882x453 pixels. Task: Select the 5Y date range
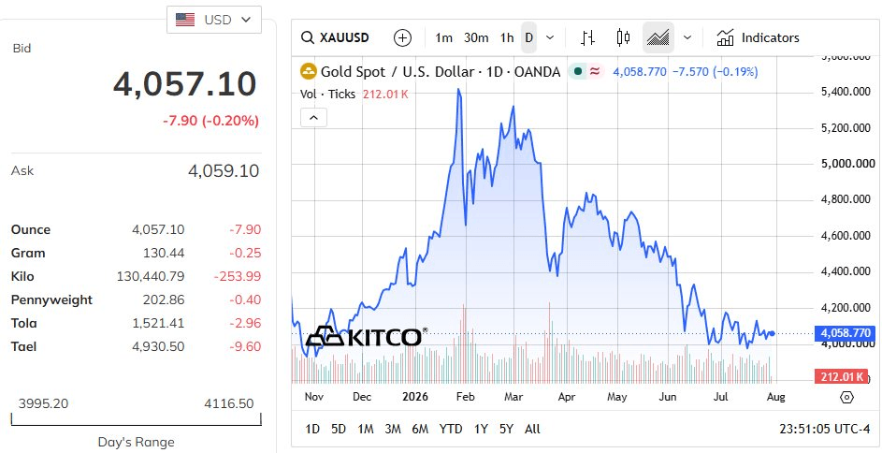point(506,429)
